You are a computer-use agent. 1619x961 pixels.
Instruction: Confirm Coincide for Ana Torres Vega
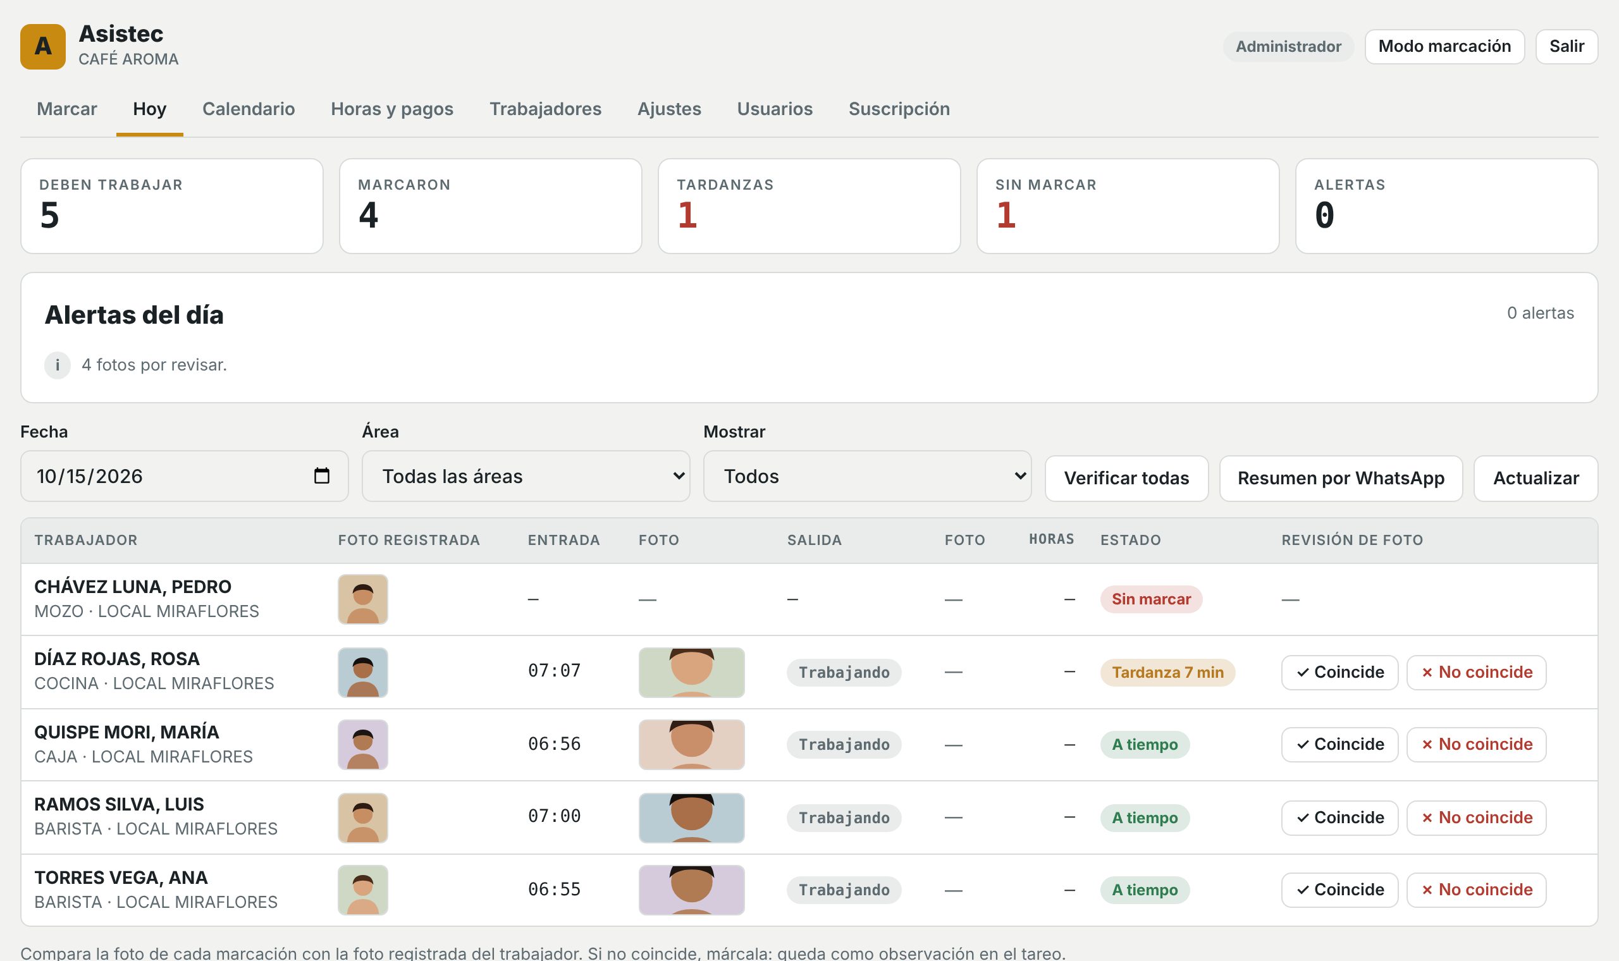point(1339,890)
